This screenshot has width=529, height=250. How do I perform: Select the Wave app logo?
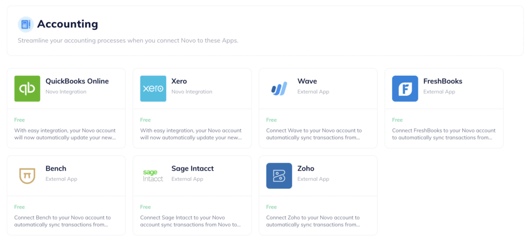279,89
